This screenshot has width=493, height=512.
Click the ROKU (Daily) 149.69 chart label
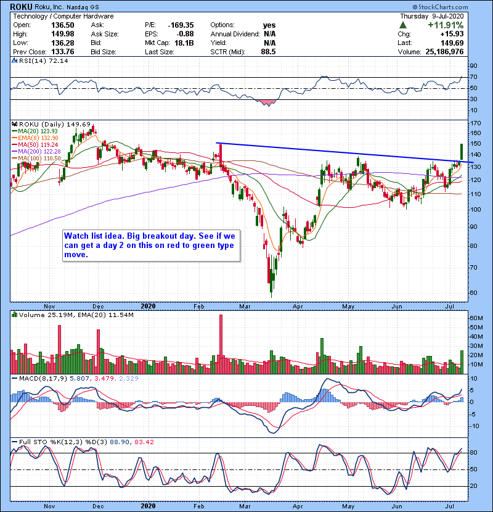54,124
